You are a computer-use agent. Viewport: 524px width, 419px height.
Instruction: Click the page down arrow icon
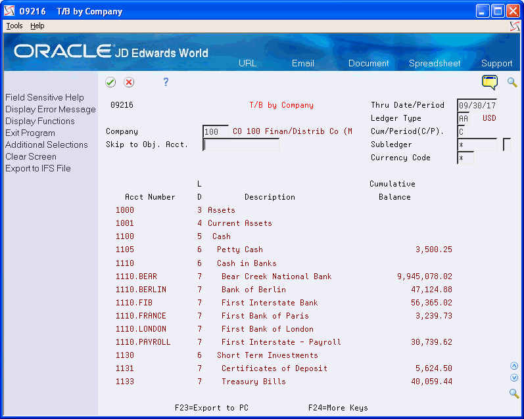point(514,378)
